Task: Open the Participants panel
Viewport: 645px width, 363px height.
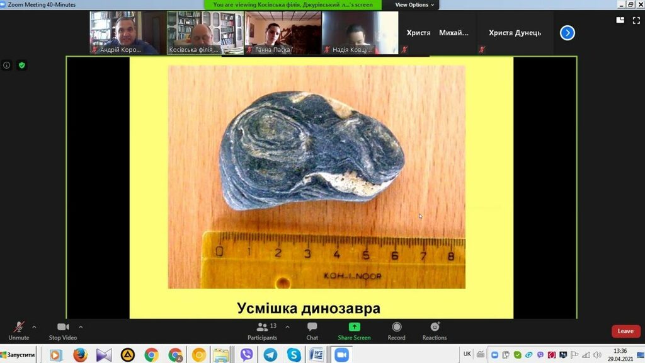Action: coord(262,330)
